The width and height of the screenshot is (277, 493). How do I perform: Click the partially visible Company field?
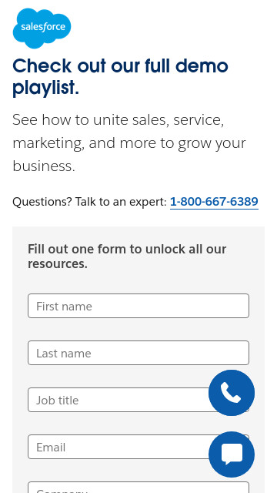tap(138, 488)
